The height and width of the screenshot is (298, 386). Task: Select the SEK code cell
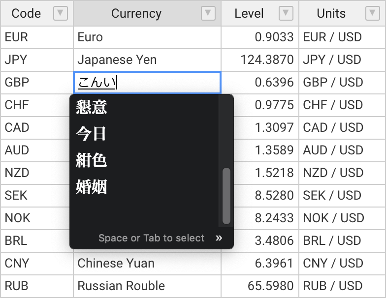(x=37, y=196)
